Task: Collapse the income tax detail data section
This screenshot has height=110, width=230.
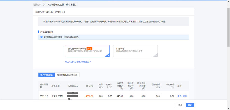Action: (x=77, y=62)
